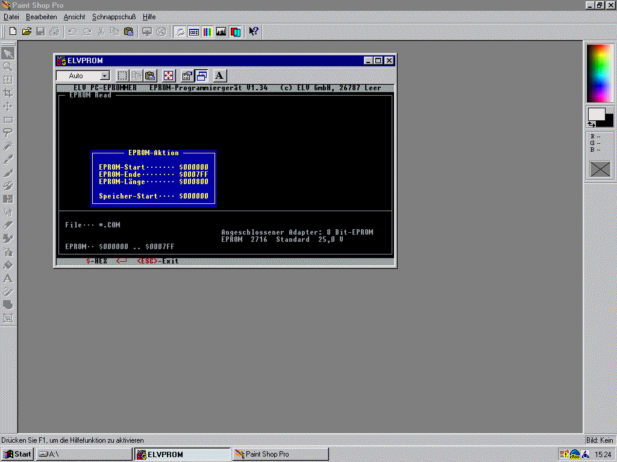Toggle the Layer Palette button
This screenshot has height=462, width=617.
[236, 31]
